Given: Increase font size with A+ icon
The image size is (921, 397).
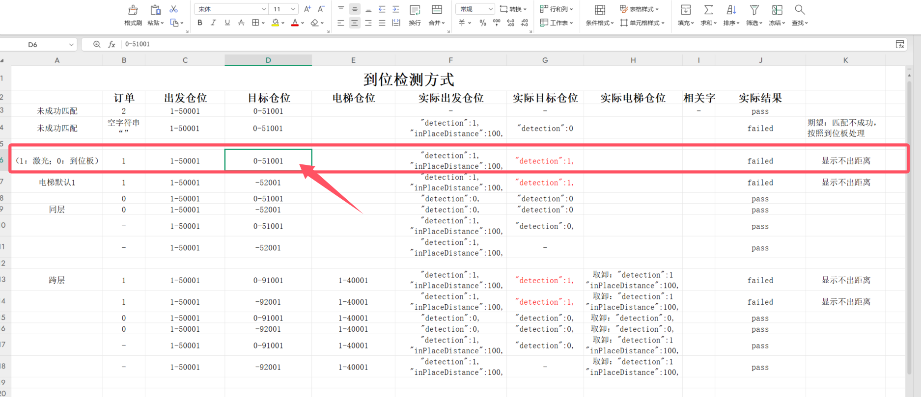Looking at the screenshot, I should (x=307, y=9).
